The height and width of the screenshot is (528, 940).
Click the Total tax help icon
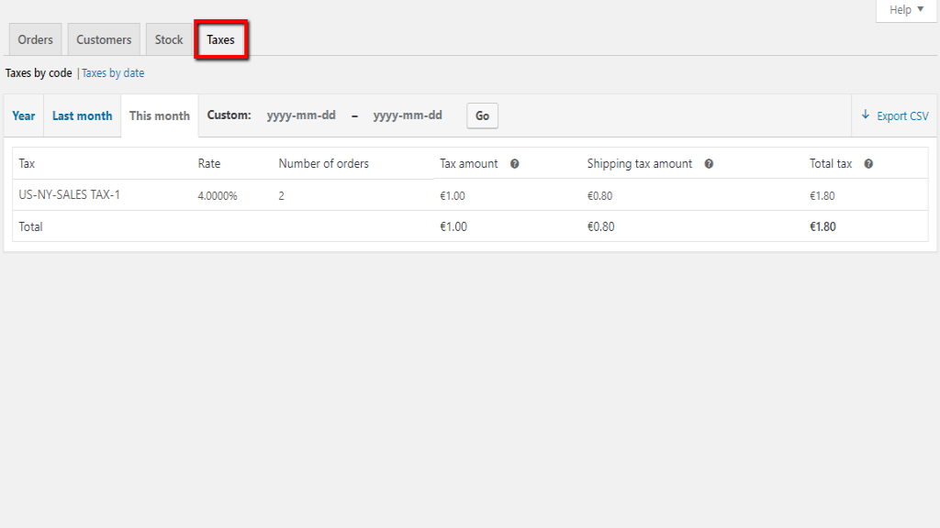[868, 164]
